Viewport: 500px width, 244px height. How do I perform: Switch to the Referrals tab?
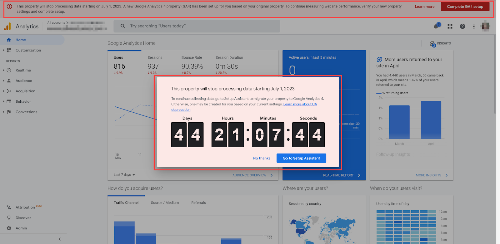coord(198,203)
